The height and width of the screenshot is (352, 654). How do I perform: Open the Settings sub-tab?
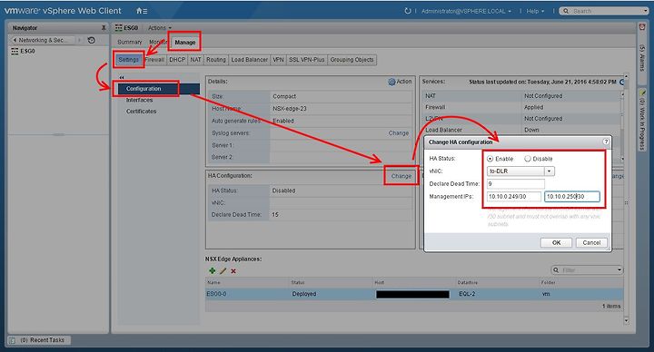[x=128, y=60]
